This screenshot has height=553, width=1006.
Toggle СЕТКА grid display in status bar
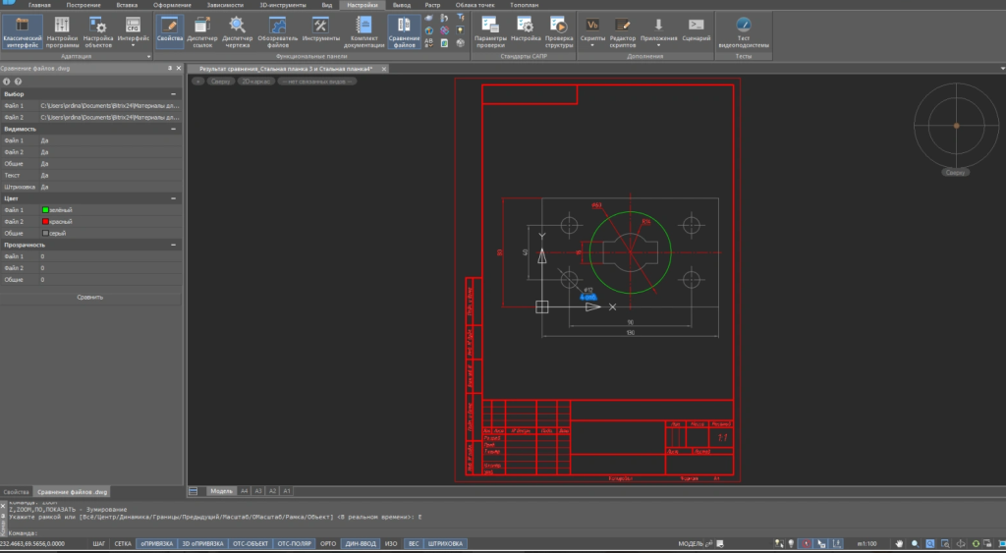point(123,543)
